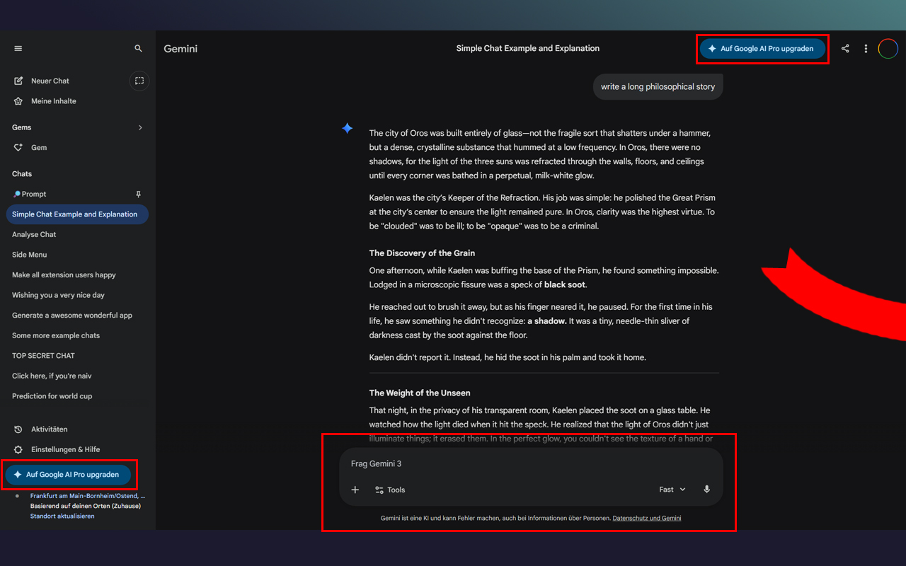
Task: Click the Standort aktualisieren link
Action: (62, 516)
